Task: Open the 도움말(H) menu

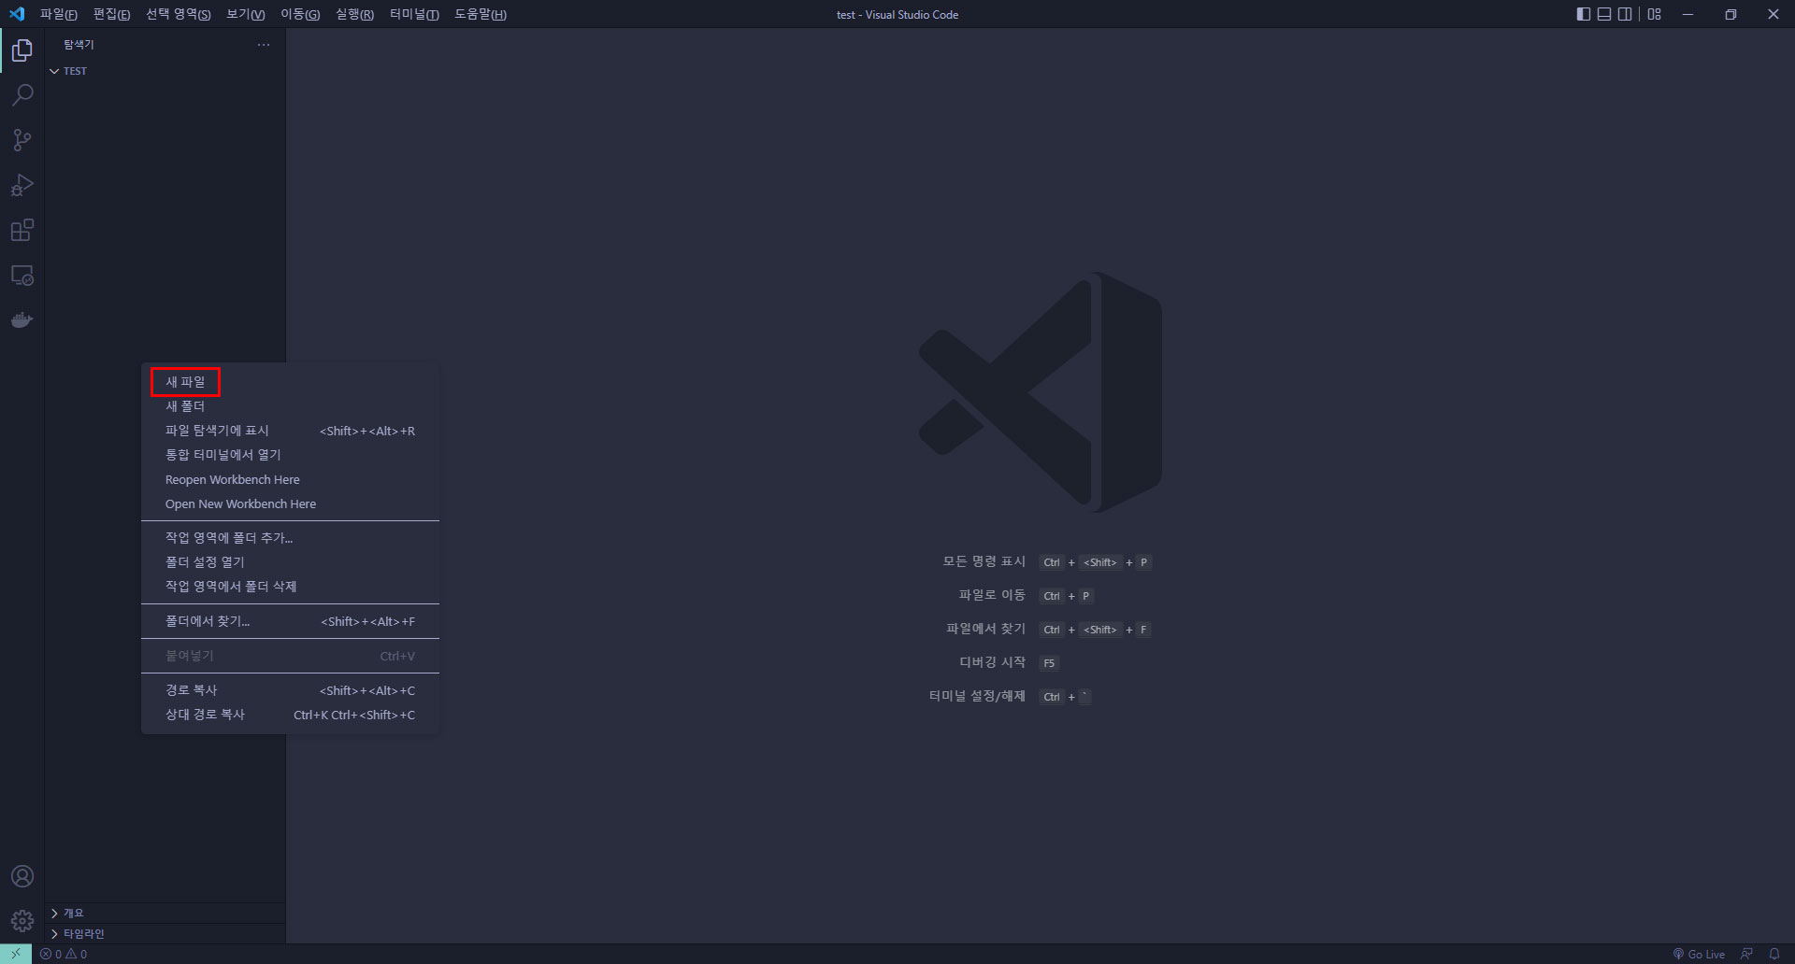Action: [x=481, y=14]
